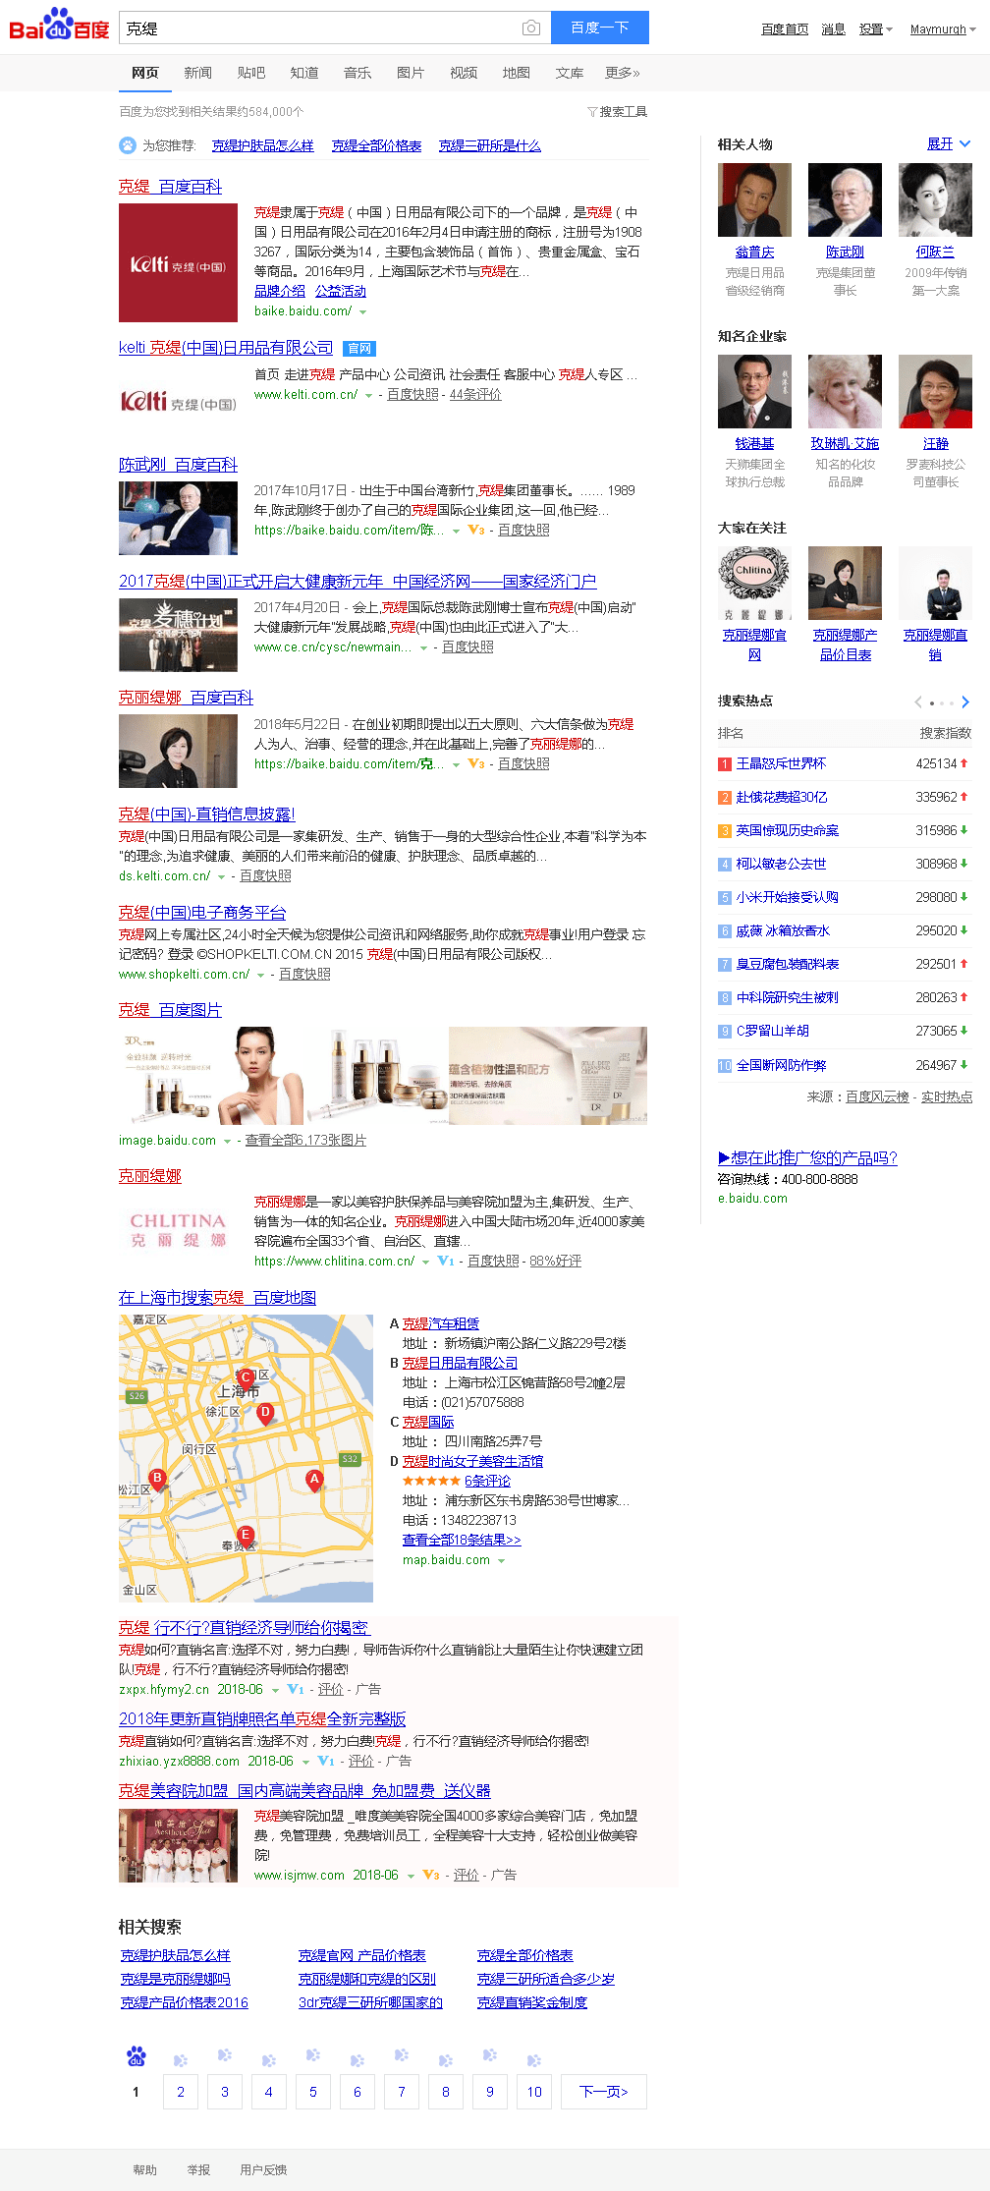Click recommended 克缇全部价格表 link
This screenshot has height=2191, width=990.
376,145
